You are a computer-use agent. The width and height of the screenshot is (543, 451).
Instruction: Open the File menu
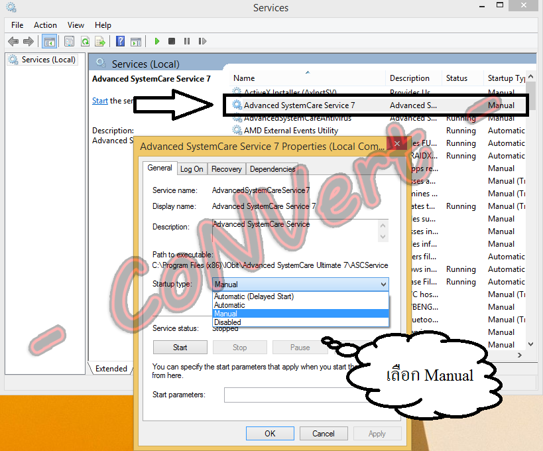17,25
